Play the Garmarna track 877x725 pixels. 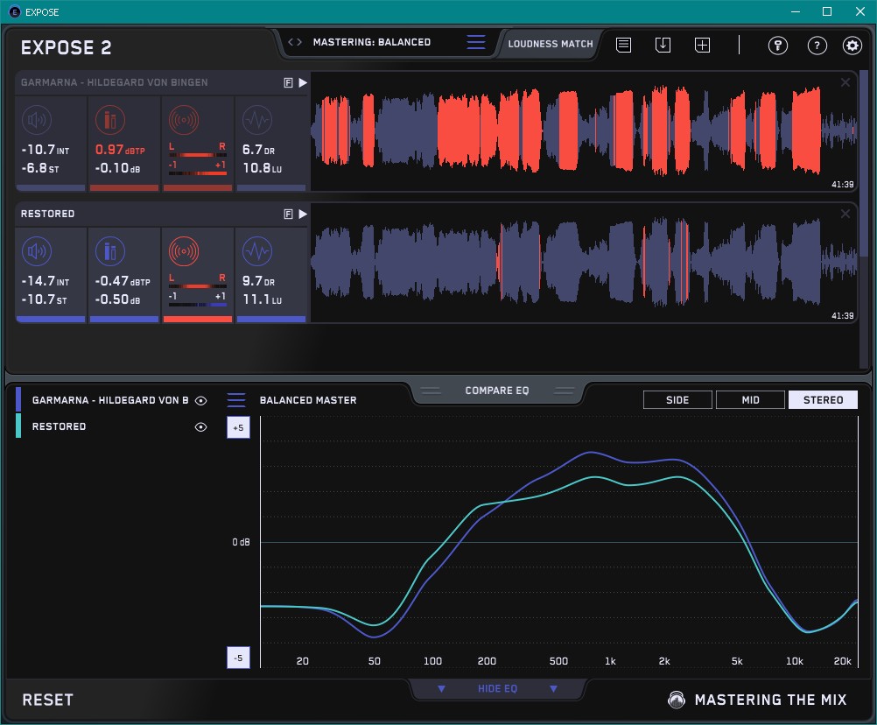303,82
